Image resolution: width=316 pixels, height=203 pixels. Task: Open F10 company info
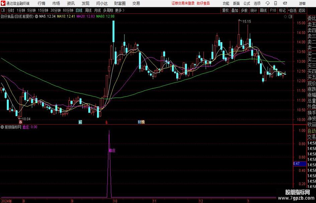tap(273, 10)
